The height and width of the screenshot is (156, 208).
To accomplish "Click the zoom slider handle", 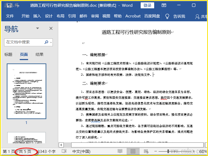I will click(x=168, y=151).
